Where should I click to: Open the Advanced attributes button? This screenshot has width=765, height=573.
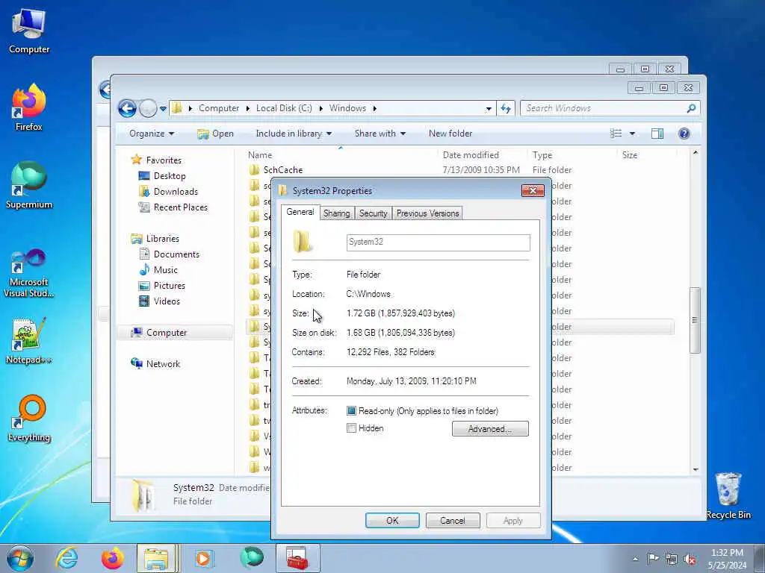pyautogui.click(x=490, y=429)
